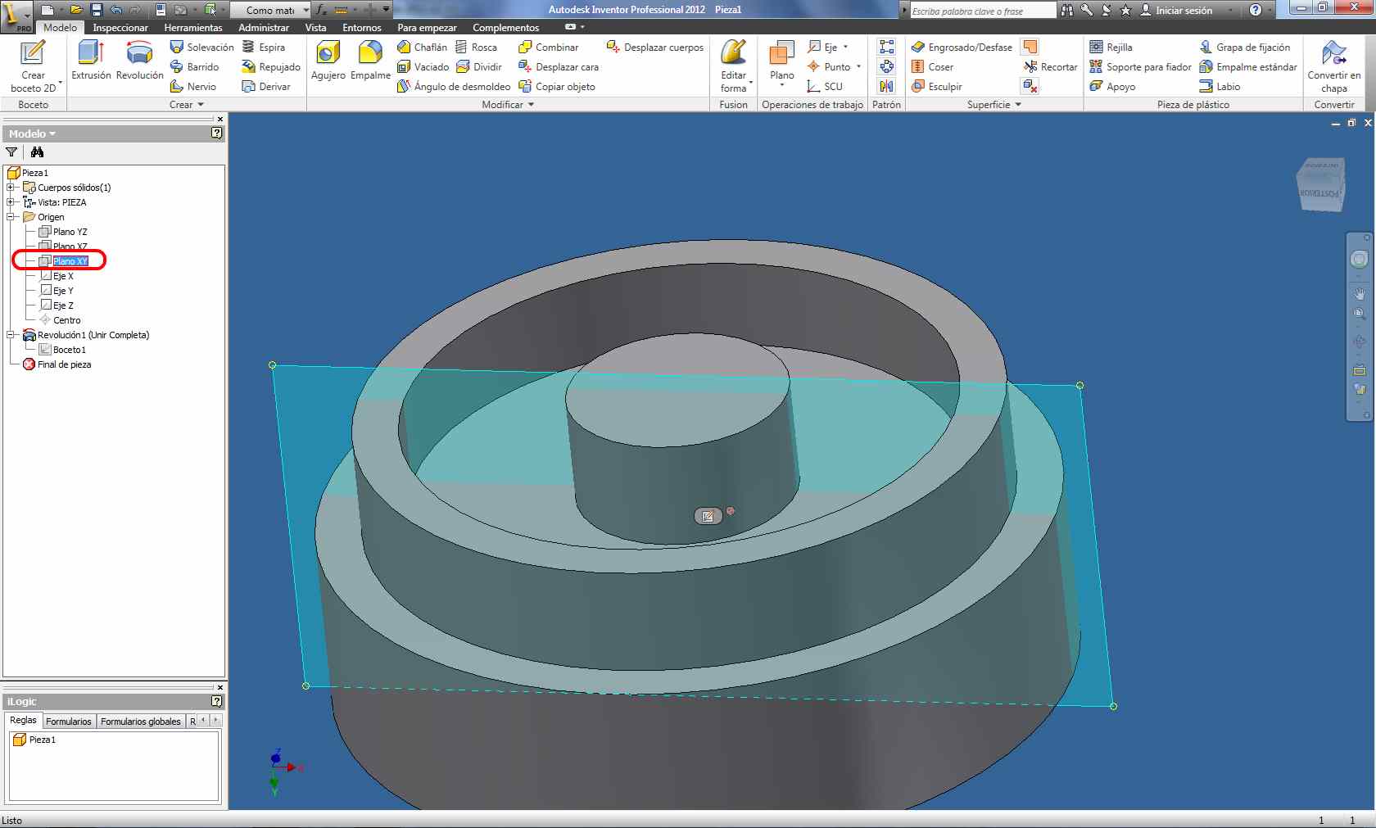
Task: Click the Dividir split tool
Action: [479, 67]
